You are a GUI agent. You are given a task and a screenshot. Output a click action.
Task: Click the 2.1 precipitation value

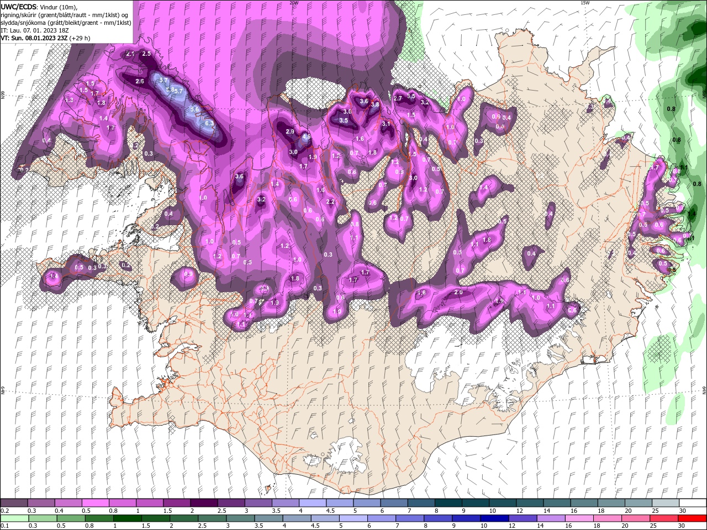click(x=130, y=54)
